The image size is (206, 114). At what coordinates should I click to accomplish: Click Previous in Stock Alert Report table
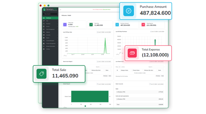pos(105,76)
